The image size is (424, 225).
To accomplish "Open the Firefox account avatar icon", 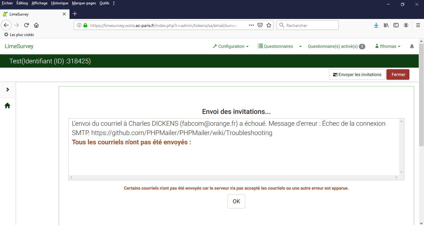I will (406, 25).
